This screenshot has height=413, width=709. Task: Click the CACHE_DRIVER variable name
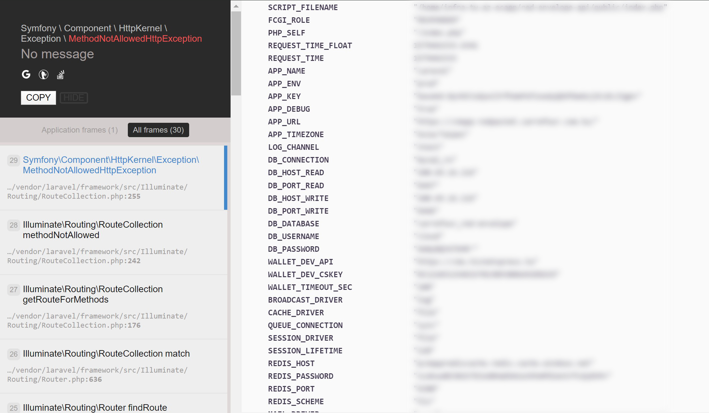(x=296, y=313)
